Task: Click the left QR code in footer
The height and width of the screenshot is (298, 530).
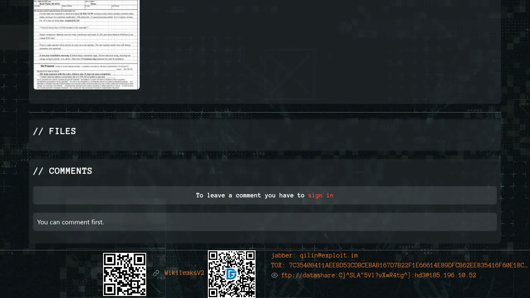Action: click(x=125, y=274)
